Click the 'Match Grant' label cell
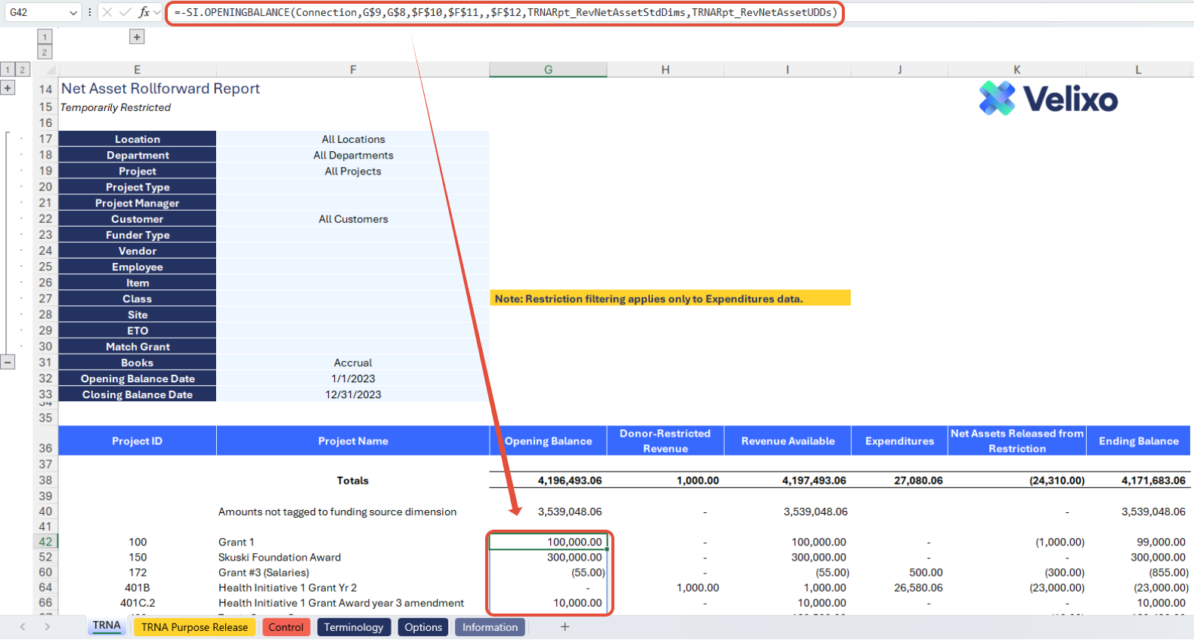Image resolution: width=1194 pixels, height=640 pixels. tap(138, 347)
